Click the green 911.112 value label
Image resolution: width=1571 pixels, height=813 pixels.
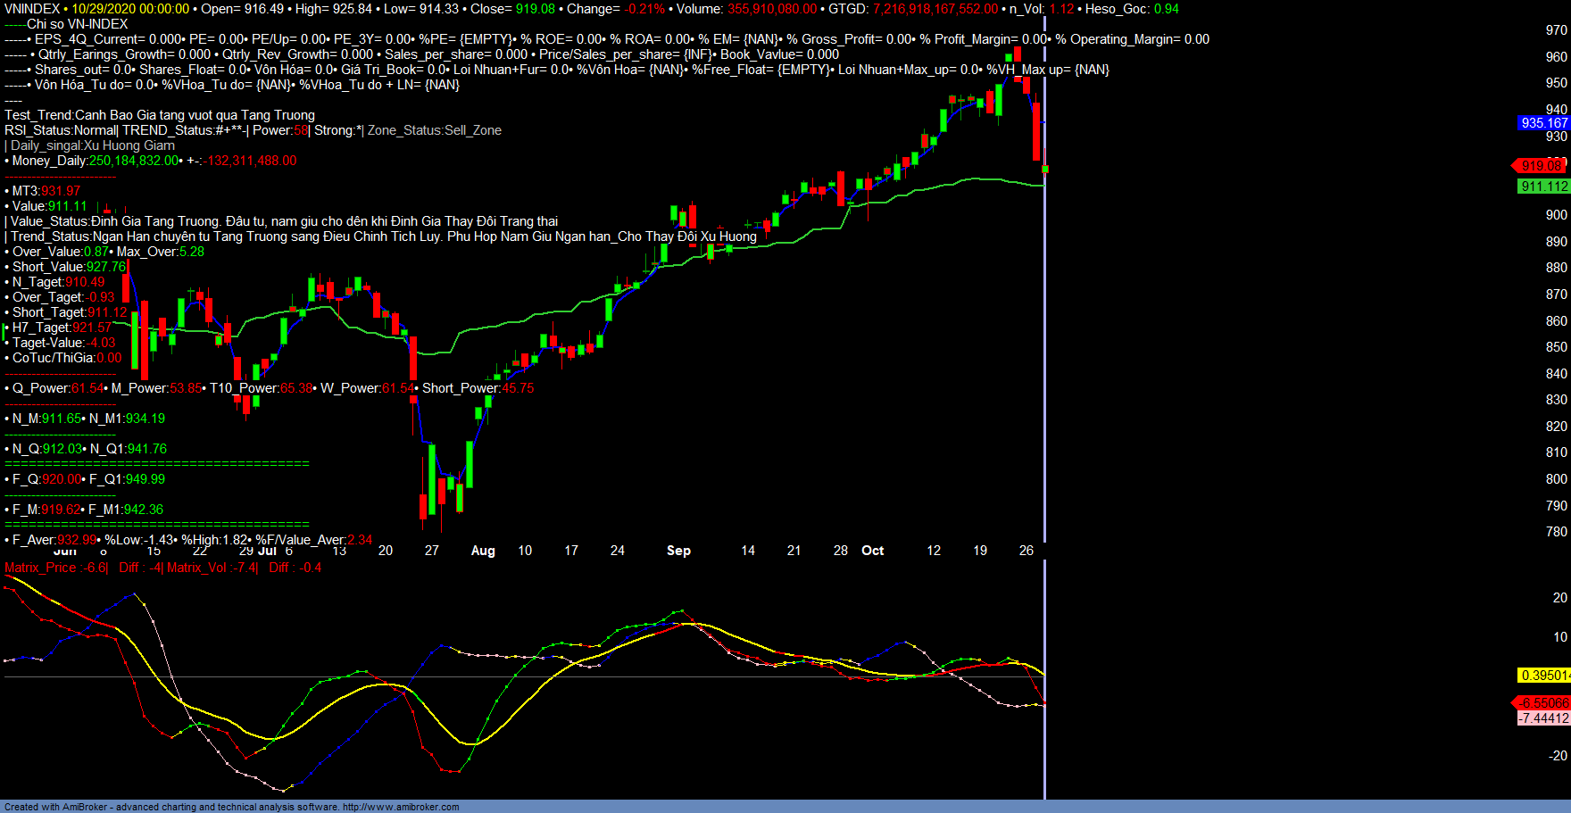[1543, 187]
